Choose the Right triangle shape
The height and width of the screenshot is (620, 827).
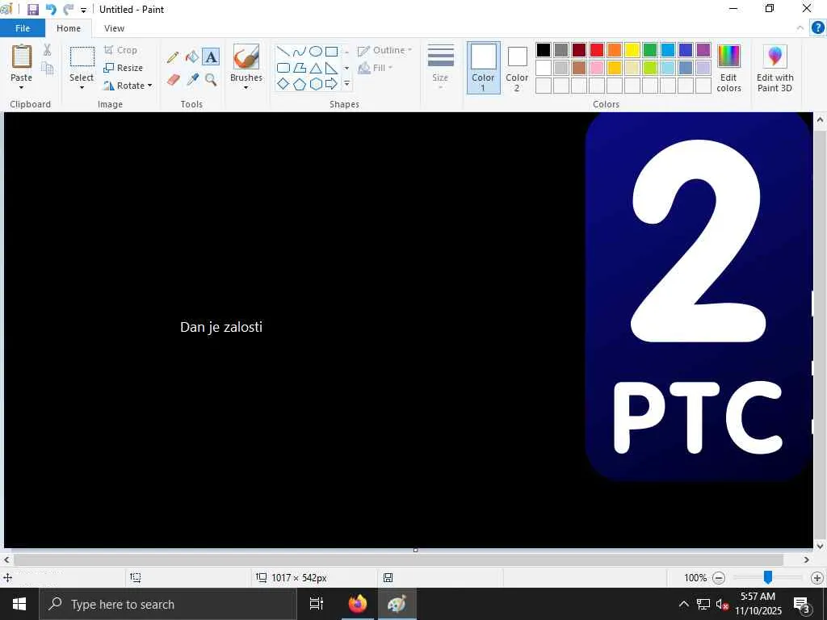(x=331, y=68)
